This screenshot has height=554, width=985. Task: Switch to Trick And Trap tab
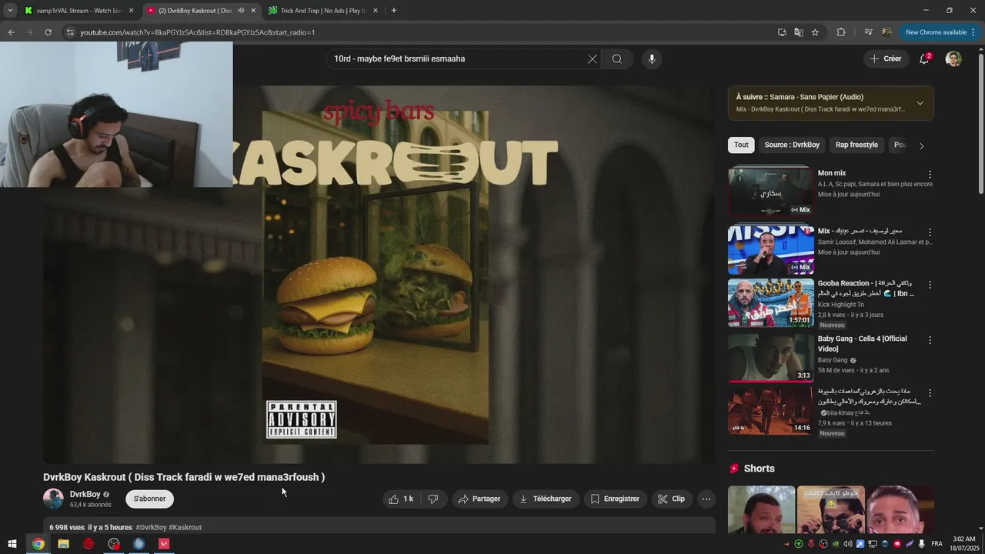(x=322, y=11)
